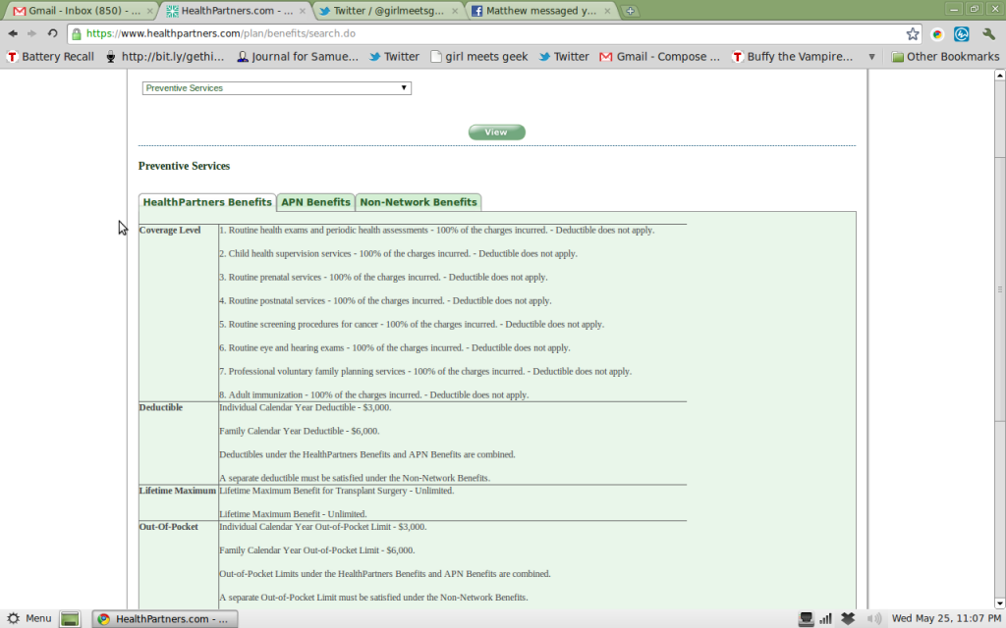This screenshot has height=628, width=1006.
Task: Click Child health supervision services line
Action: click(x=399, y=254)
